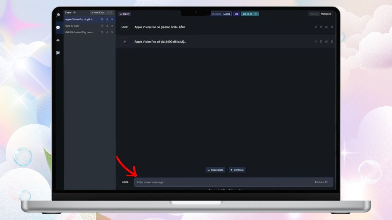392x220 pixels.
Task: Open the search page in the sidebar
Action: click(58, 15)
